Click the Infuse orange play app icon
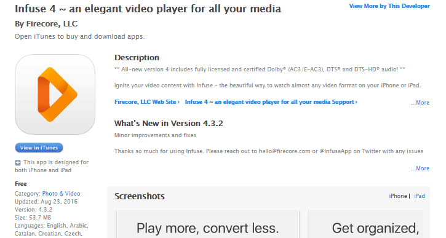The height and width of the screenshot is (238, 446). pos(55,95)
